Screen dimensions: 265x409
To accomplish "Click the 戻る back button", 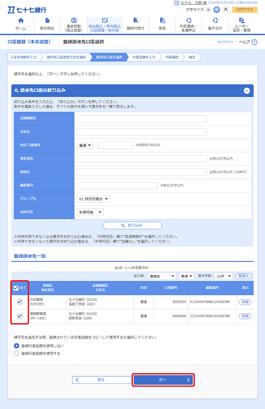I will tap(102, 380).
